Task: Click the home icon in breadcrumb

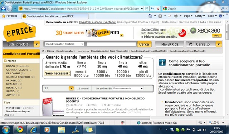Action: tap(43, 51)
